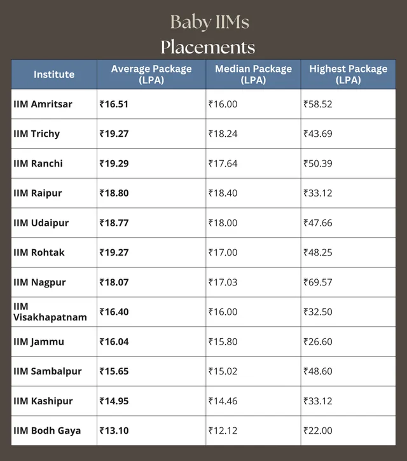Select IIM Raipur median package ₹18.40

tap(223, 193)
